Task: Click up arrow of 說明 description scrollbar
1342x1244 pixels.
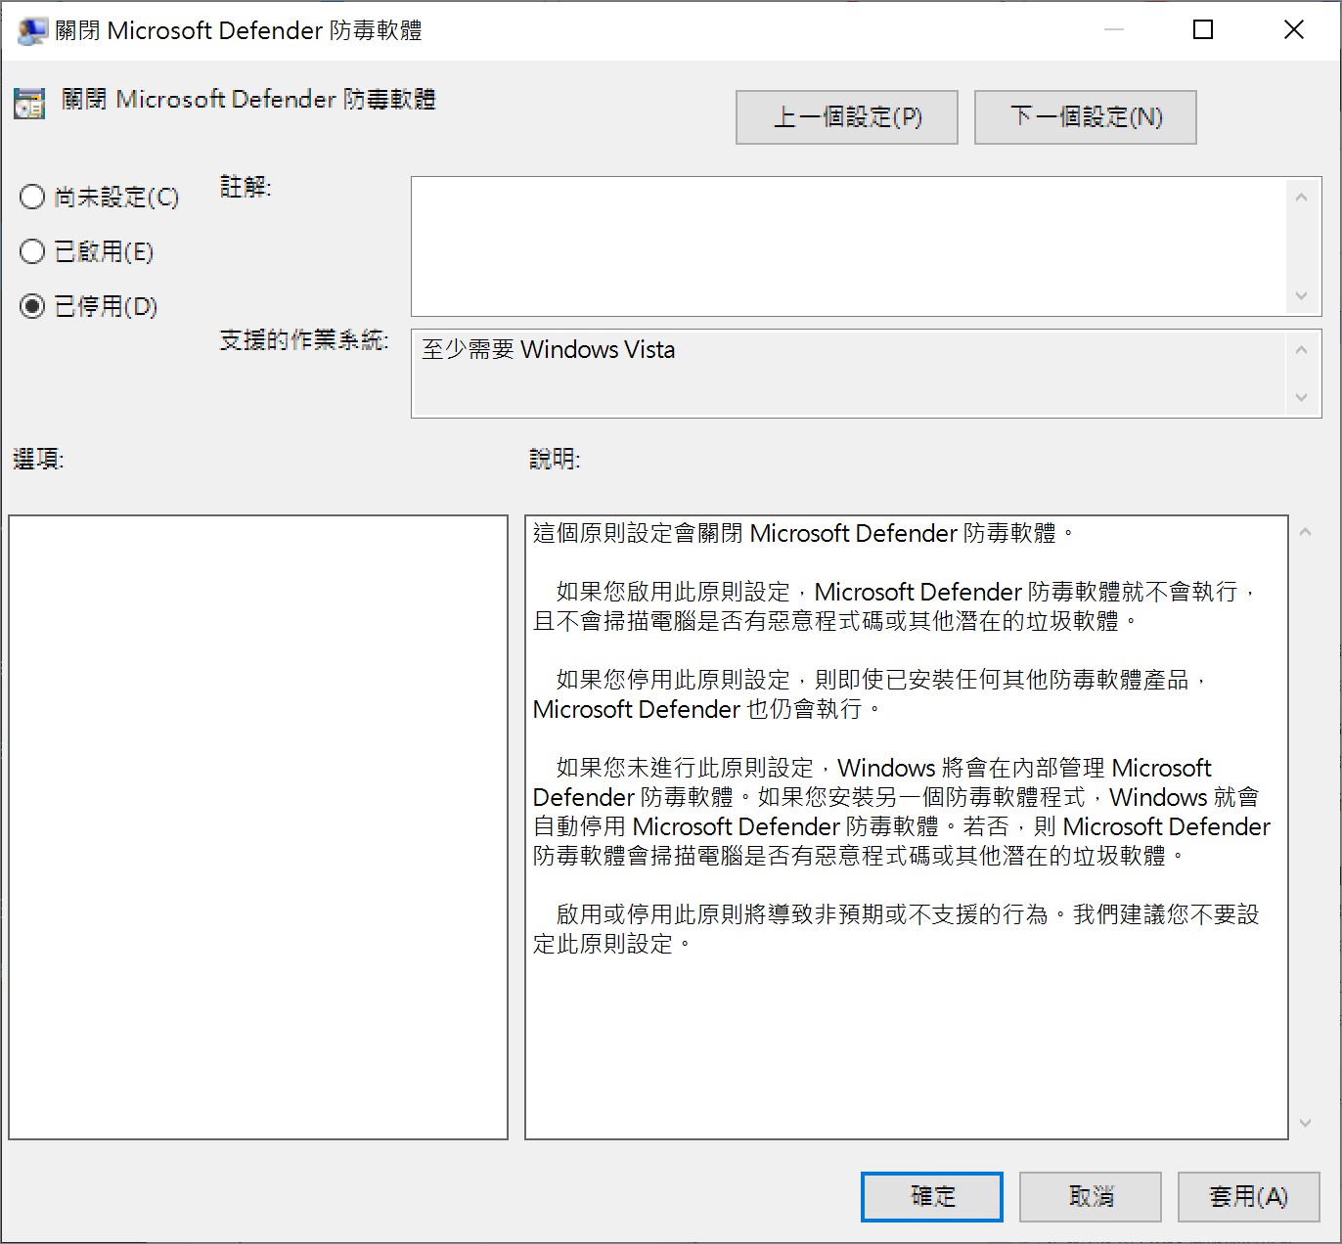Action: pos(1305,533)
